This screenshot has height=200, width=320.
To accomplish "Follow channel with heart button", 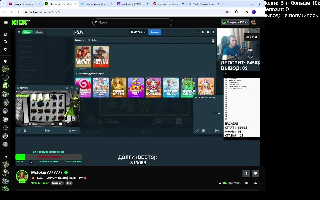I will coord(256,174).
